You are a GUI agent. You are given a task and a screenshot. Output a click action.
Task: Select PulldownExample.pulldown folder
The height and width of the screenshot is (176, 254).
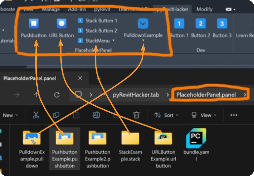(32, 149)
